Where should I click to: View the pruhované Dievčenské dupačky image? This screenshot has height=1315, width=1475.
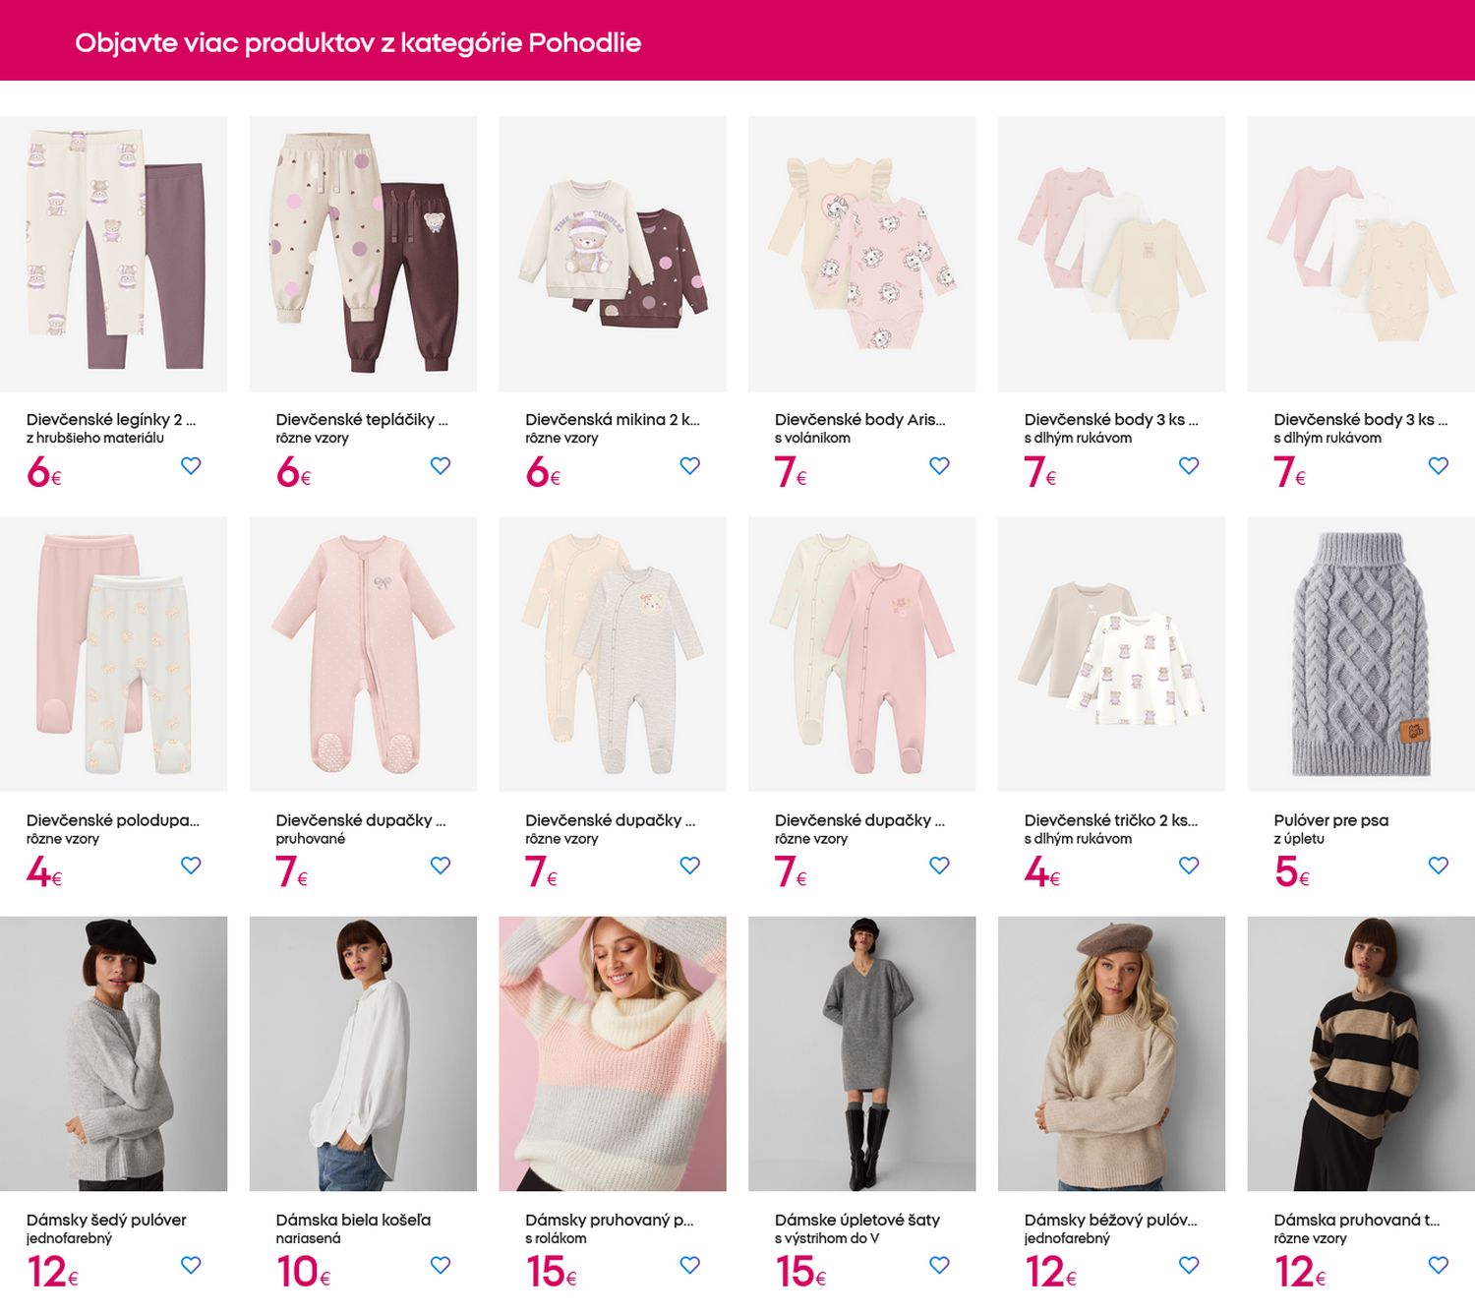click(x=363, y=654)
